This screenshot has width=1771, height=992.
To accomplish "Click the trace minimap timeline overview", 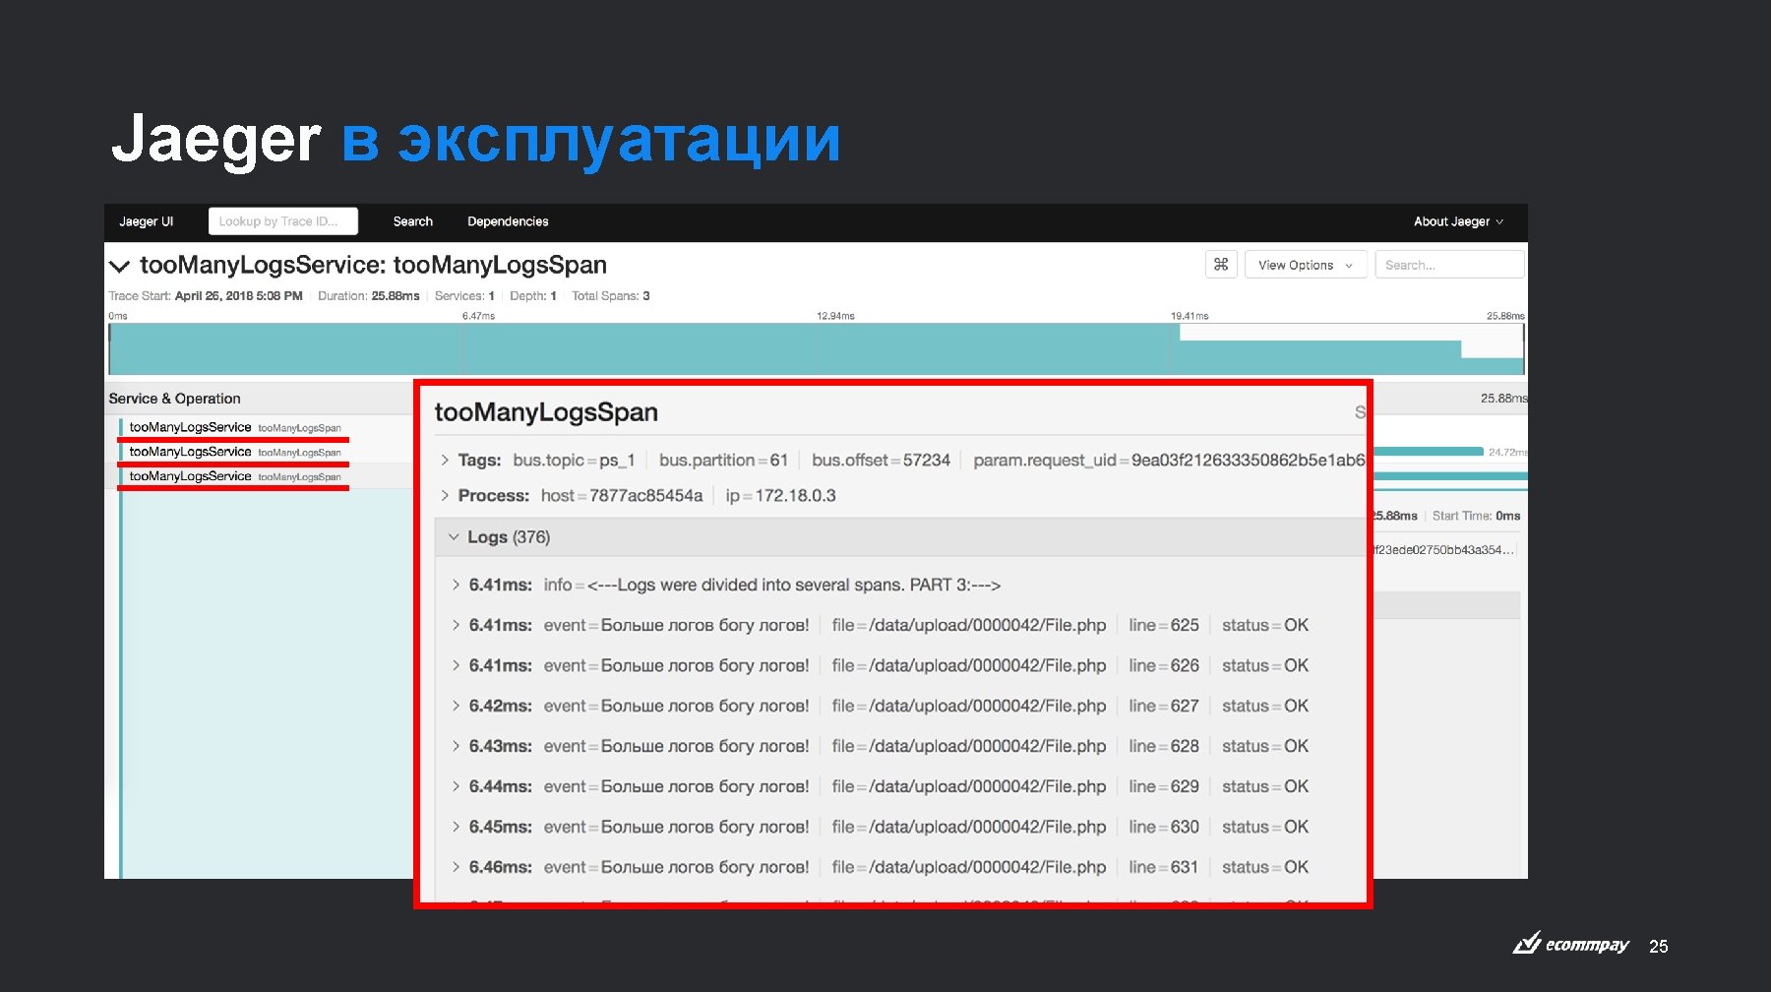I will 817,349.
